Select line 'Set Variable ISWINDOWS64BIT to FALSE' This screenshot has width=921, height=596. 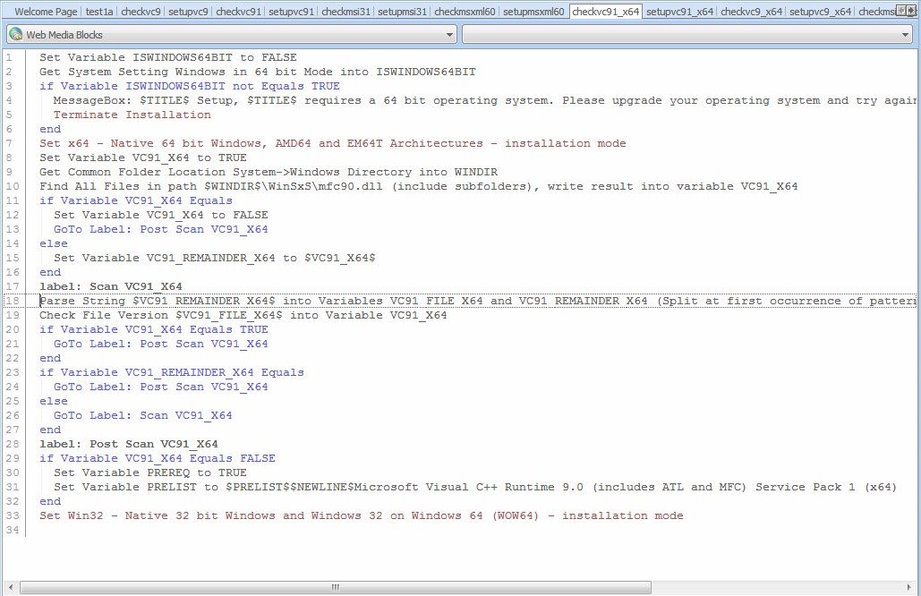click(168, 57)
